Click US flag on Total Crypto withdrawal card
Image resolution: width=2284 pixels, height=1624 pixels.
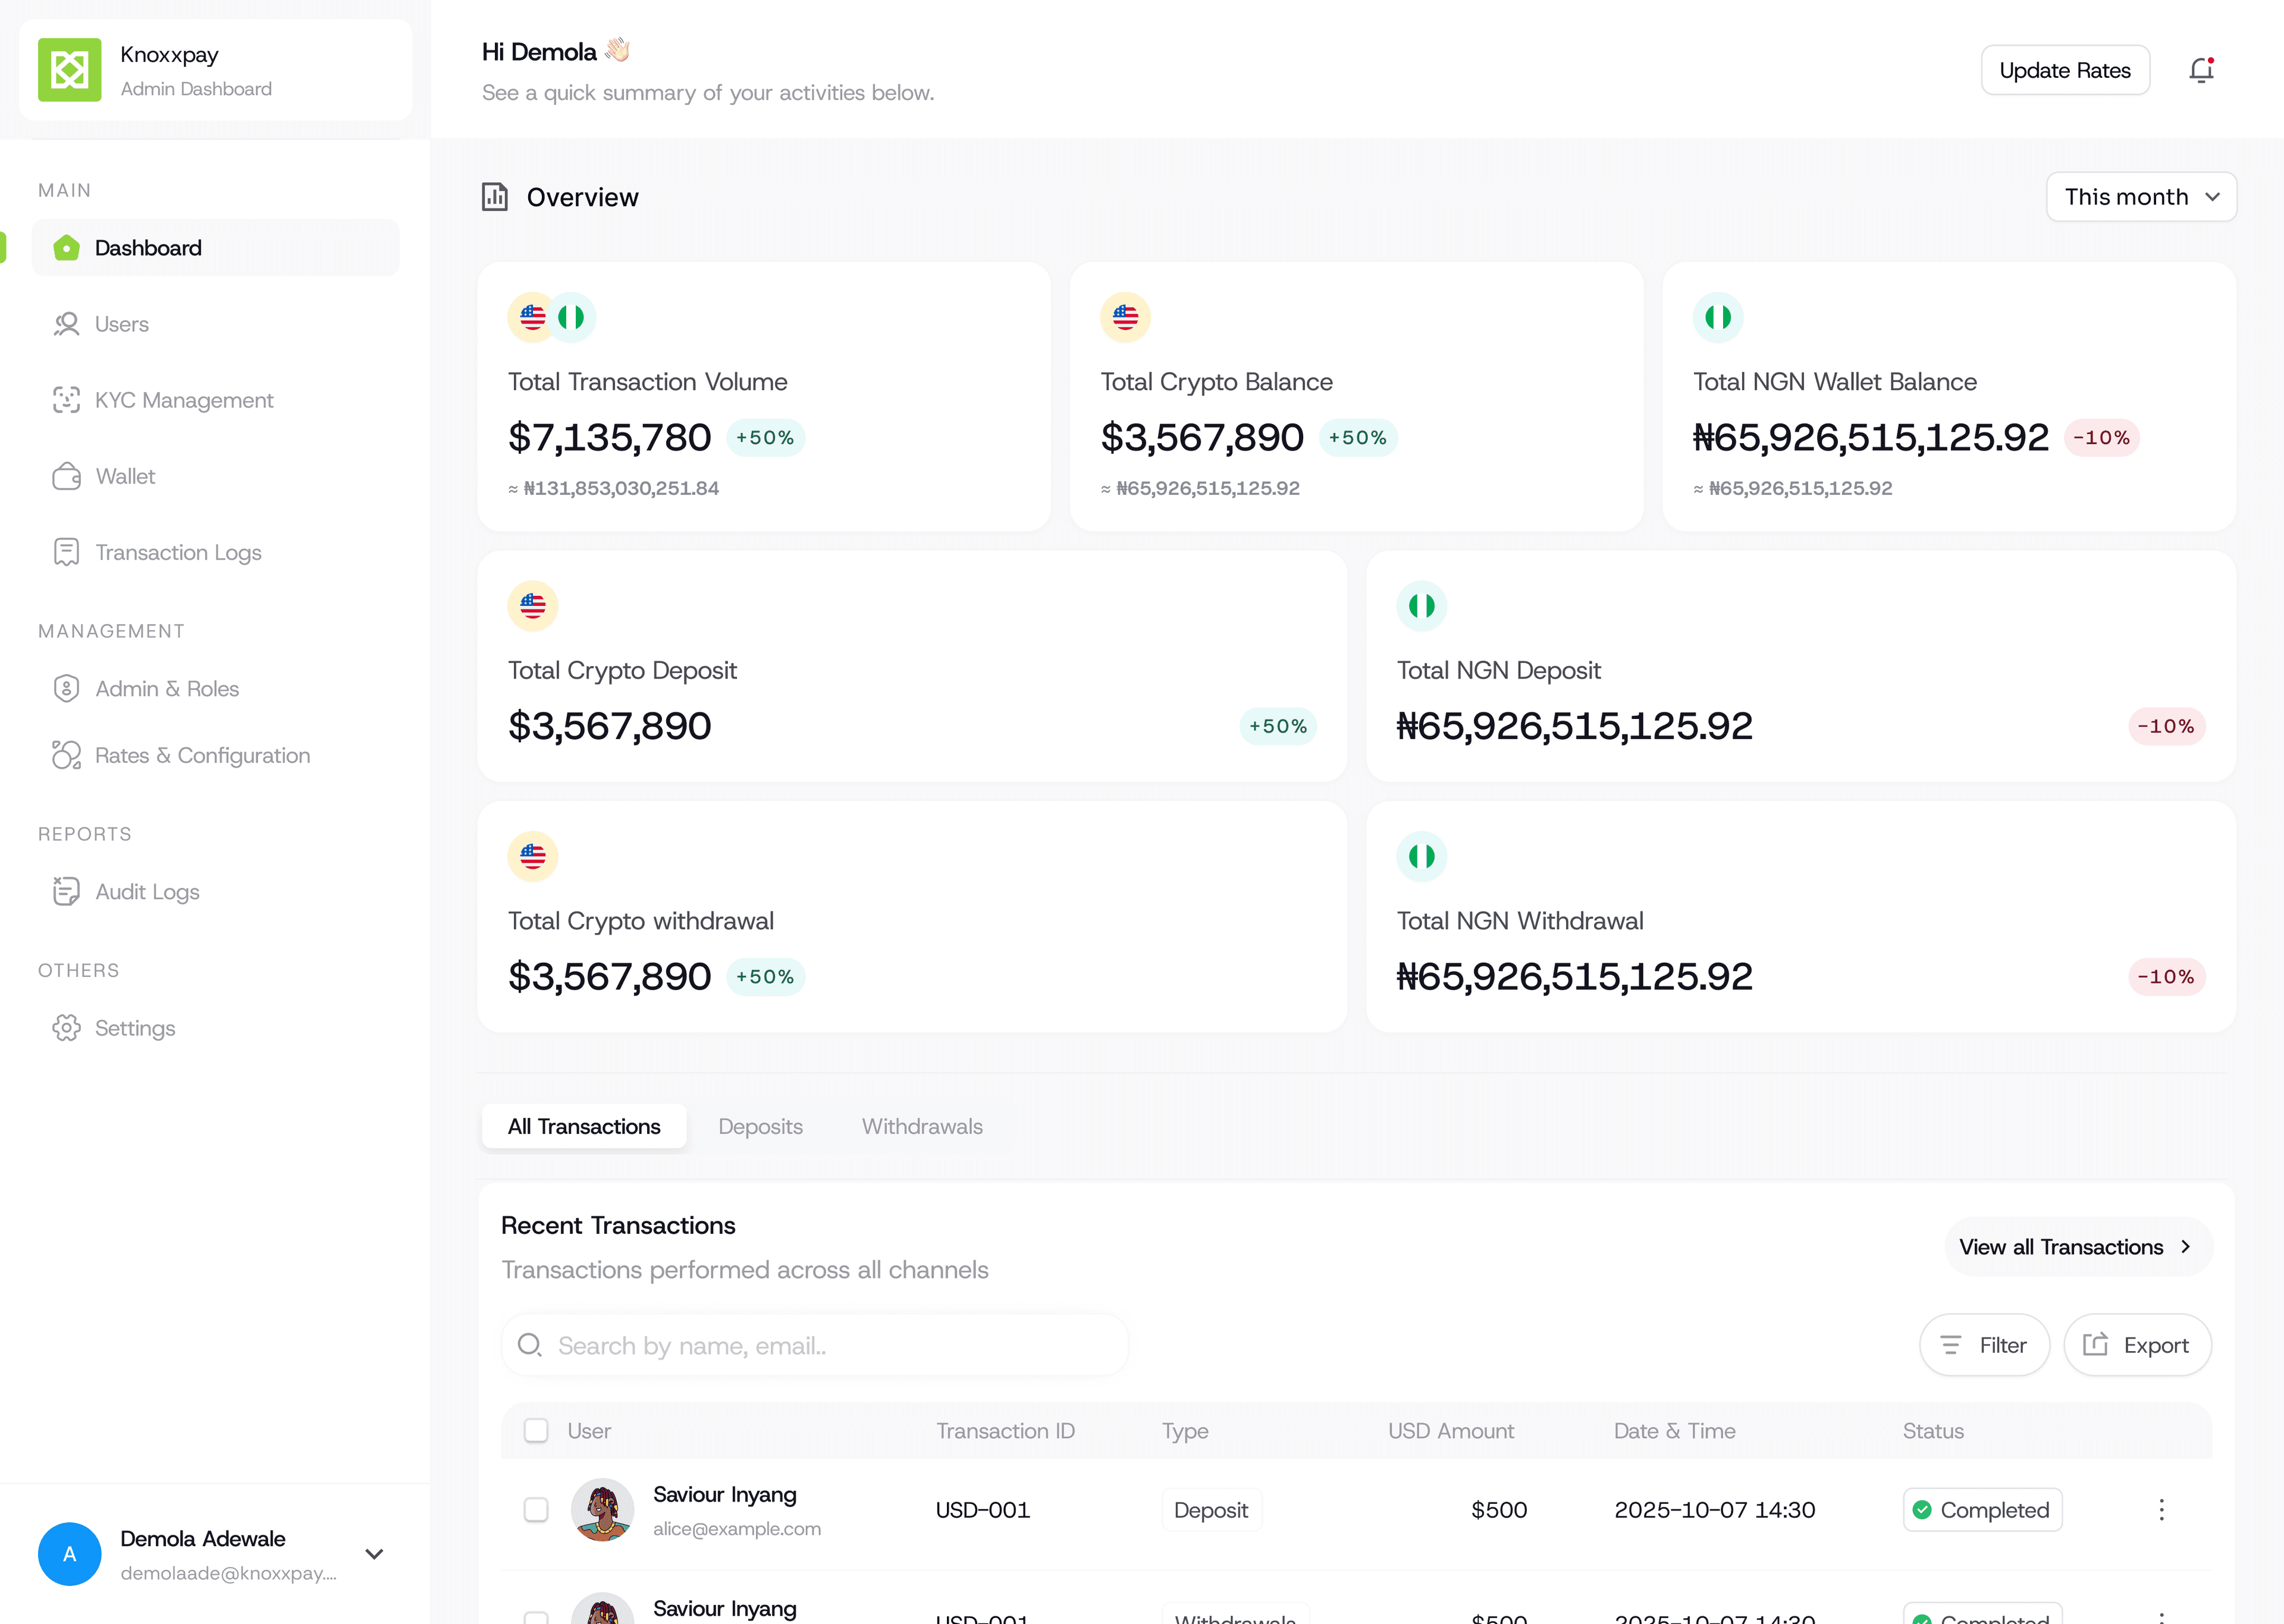532,856
